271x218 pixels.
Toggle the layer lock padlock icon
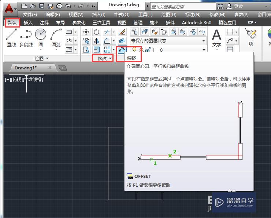pyautogui.click(x=148, y=50)
